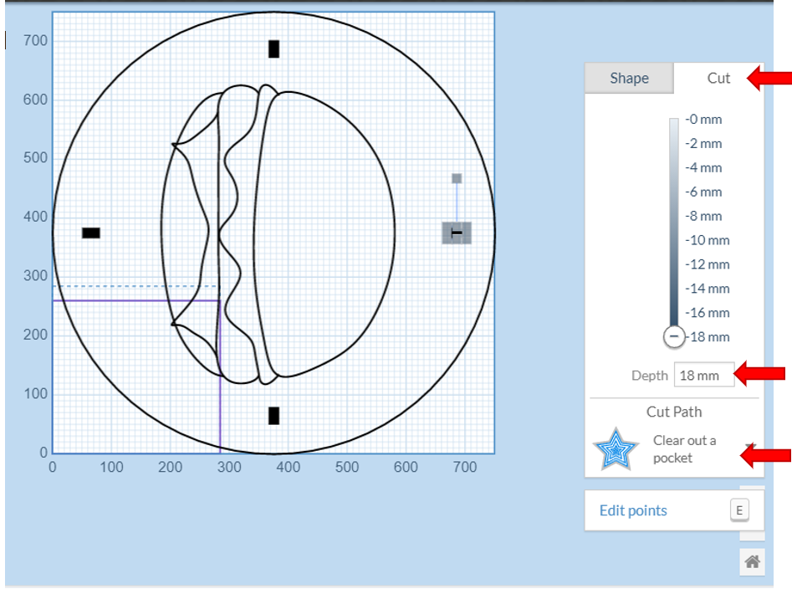Open the Cut Path dropdown 'Clear out a pocket'
Screen dimensions: 792x594
677,449
